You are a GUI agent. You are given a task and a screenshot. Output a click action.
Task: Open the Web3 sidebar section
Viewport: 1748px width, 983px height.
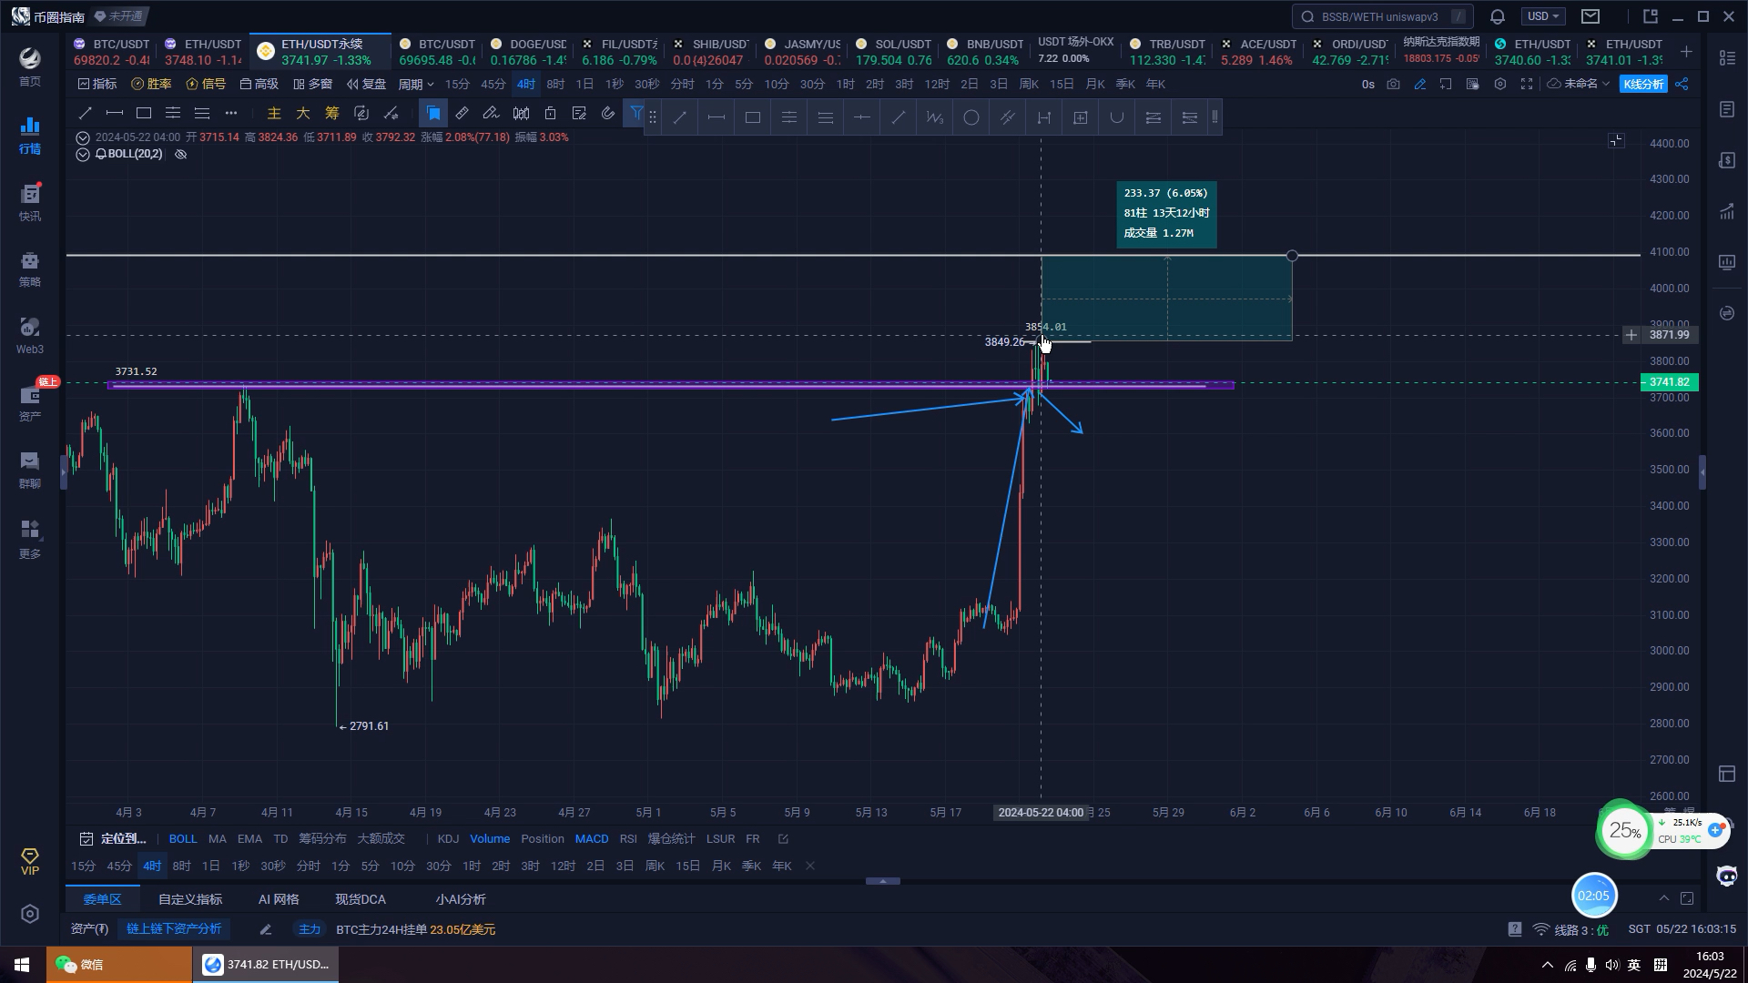pos(30,336)
